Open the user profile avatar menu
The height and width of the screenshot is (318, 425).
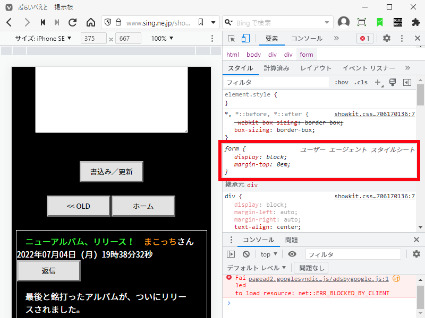click(344, 22)
